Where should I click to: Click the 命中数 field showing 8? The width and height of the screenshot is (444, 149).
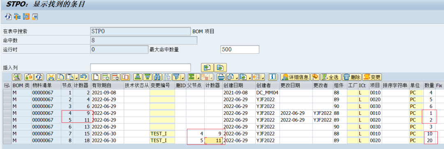pos(143,40)
